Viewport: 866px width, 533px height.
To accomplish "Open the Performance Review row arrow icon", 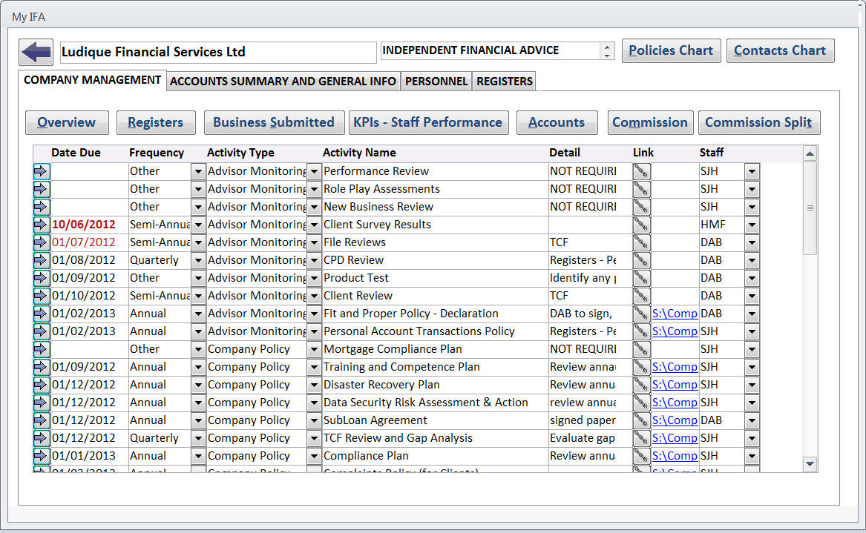I will (41, 171).
